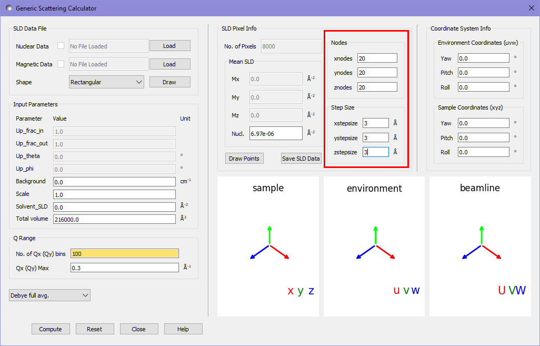Open the Shape dropdown showing Rectangular
This screenshot has height=346, width=540.
pos(106,82)
